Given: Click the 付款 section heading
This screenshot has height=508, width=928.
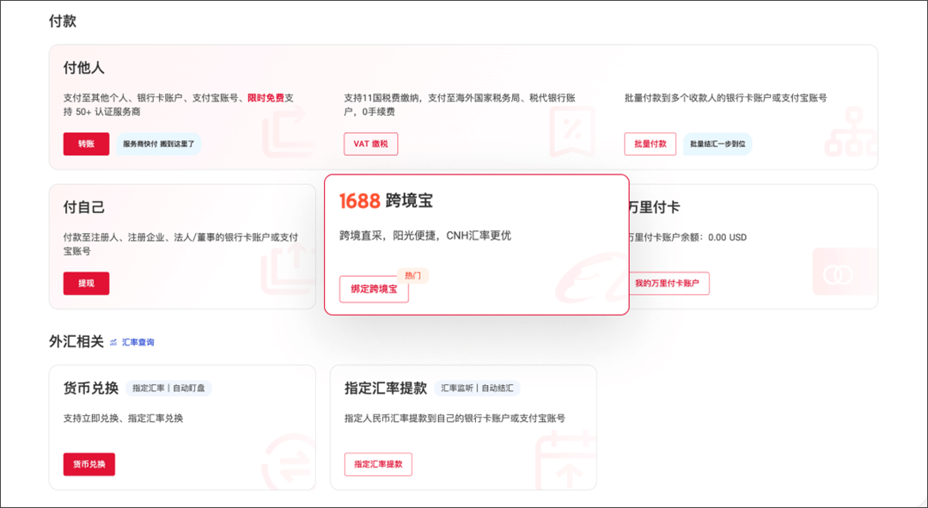Looking at the screenshot, I should [x=63, y=21].
